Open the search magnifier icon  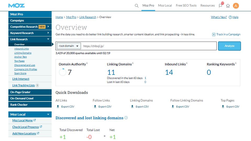pyautogui.click(x=137, y=6)
